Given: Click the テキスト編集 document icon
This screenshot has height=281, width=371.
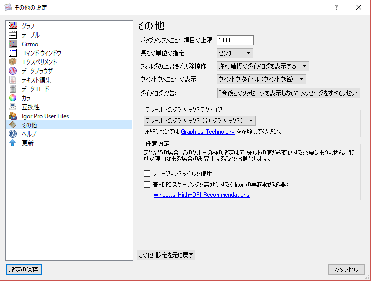Looking at the screenshot, I should pos(13,80).
